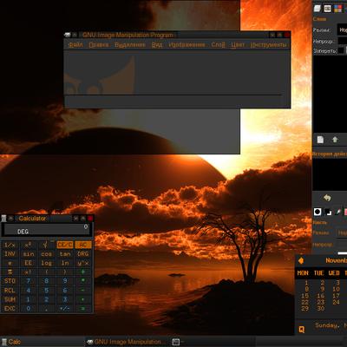Click the +/- sign button on calculator
The image size is (347, 347).
click(x=65, y=309)
